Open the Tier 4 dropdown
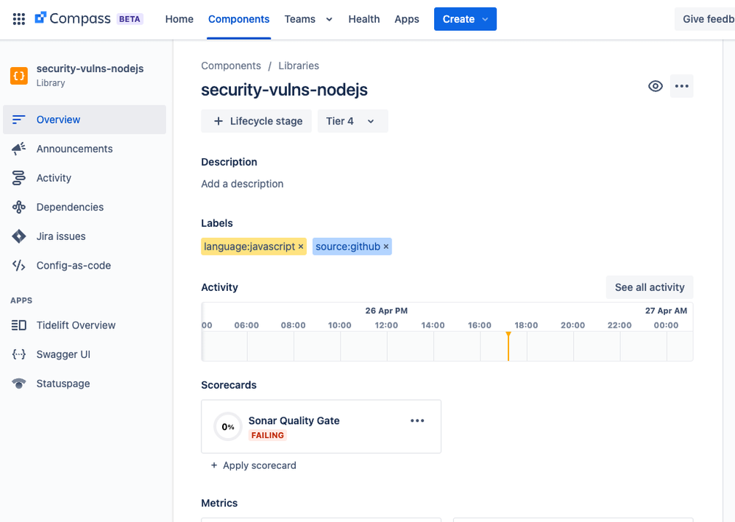 click(x=352, y=121)
